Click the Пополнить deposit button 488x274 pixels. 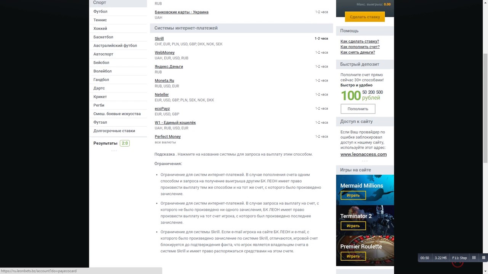click(358, 109)
